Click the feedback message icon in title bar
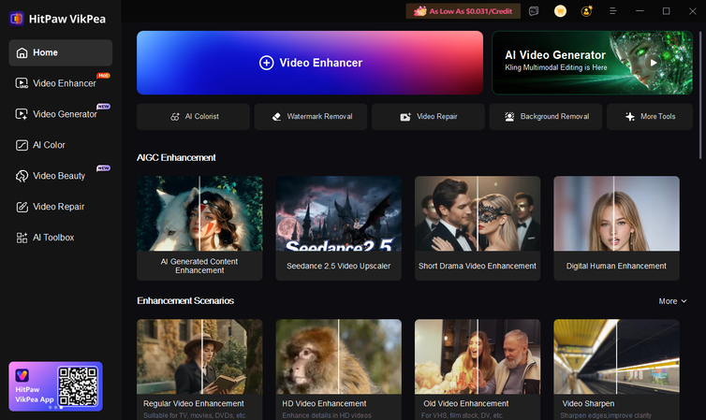706x420 pixels. 534,11
